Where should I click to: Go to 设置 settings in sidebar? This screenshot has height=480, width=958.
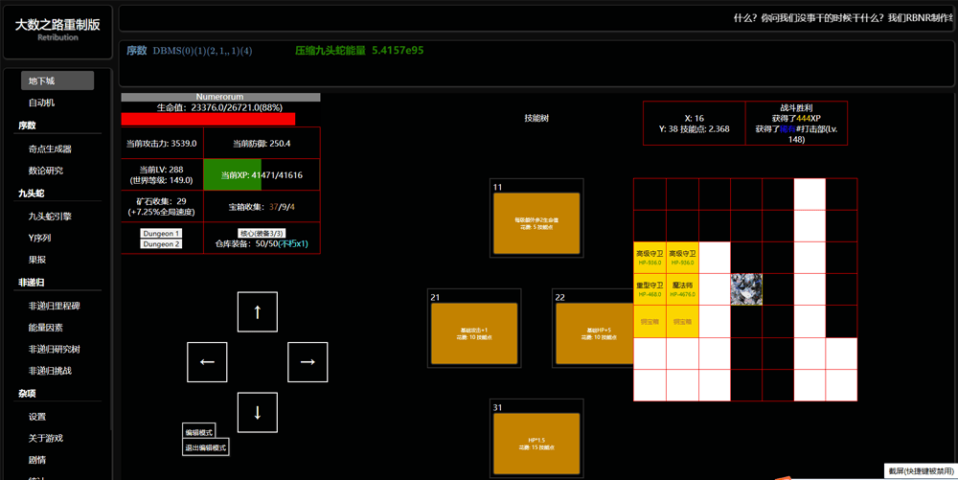[37, 417]
